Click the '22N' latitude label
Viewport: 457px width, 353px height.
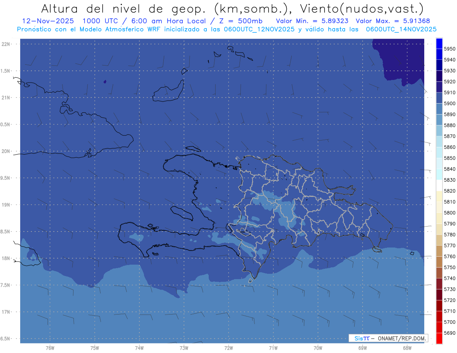pyautogui.click(x=6, y=44)
